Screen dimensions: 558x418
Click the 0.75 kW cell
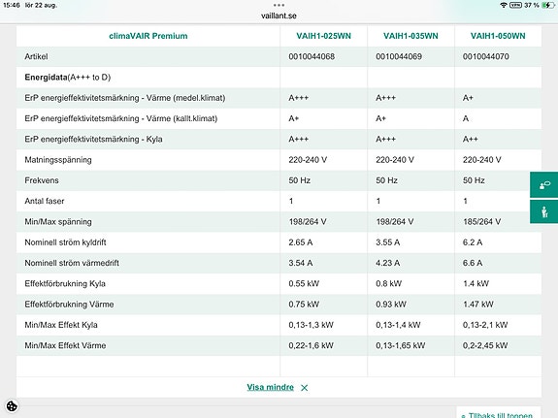(x=304, y=305)
